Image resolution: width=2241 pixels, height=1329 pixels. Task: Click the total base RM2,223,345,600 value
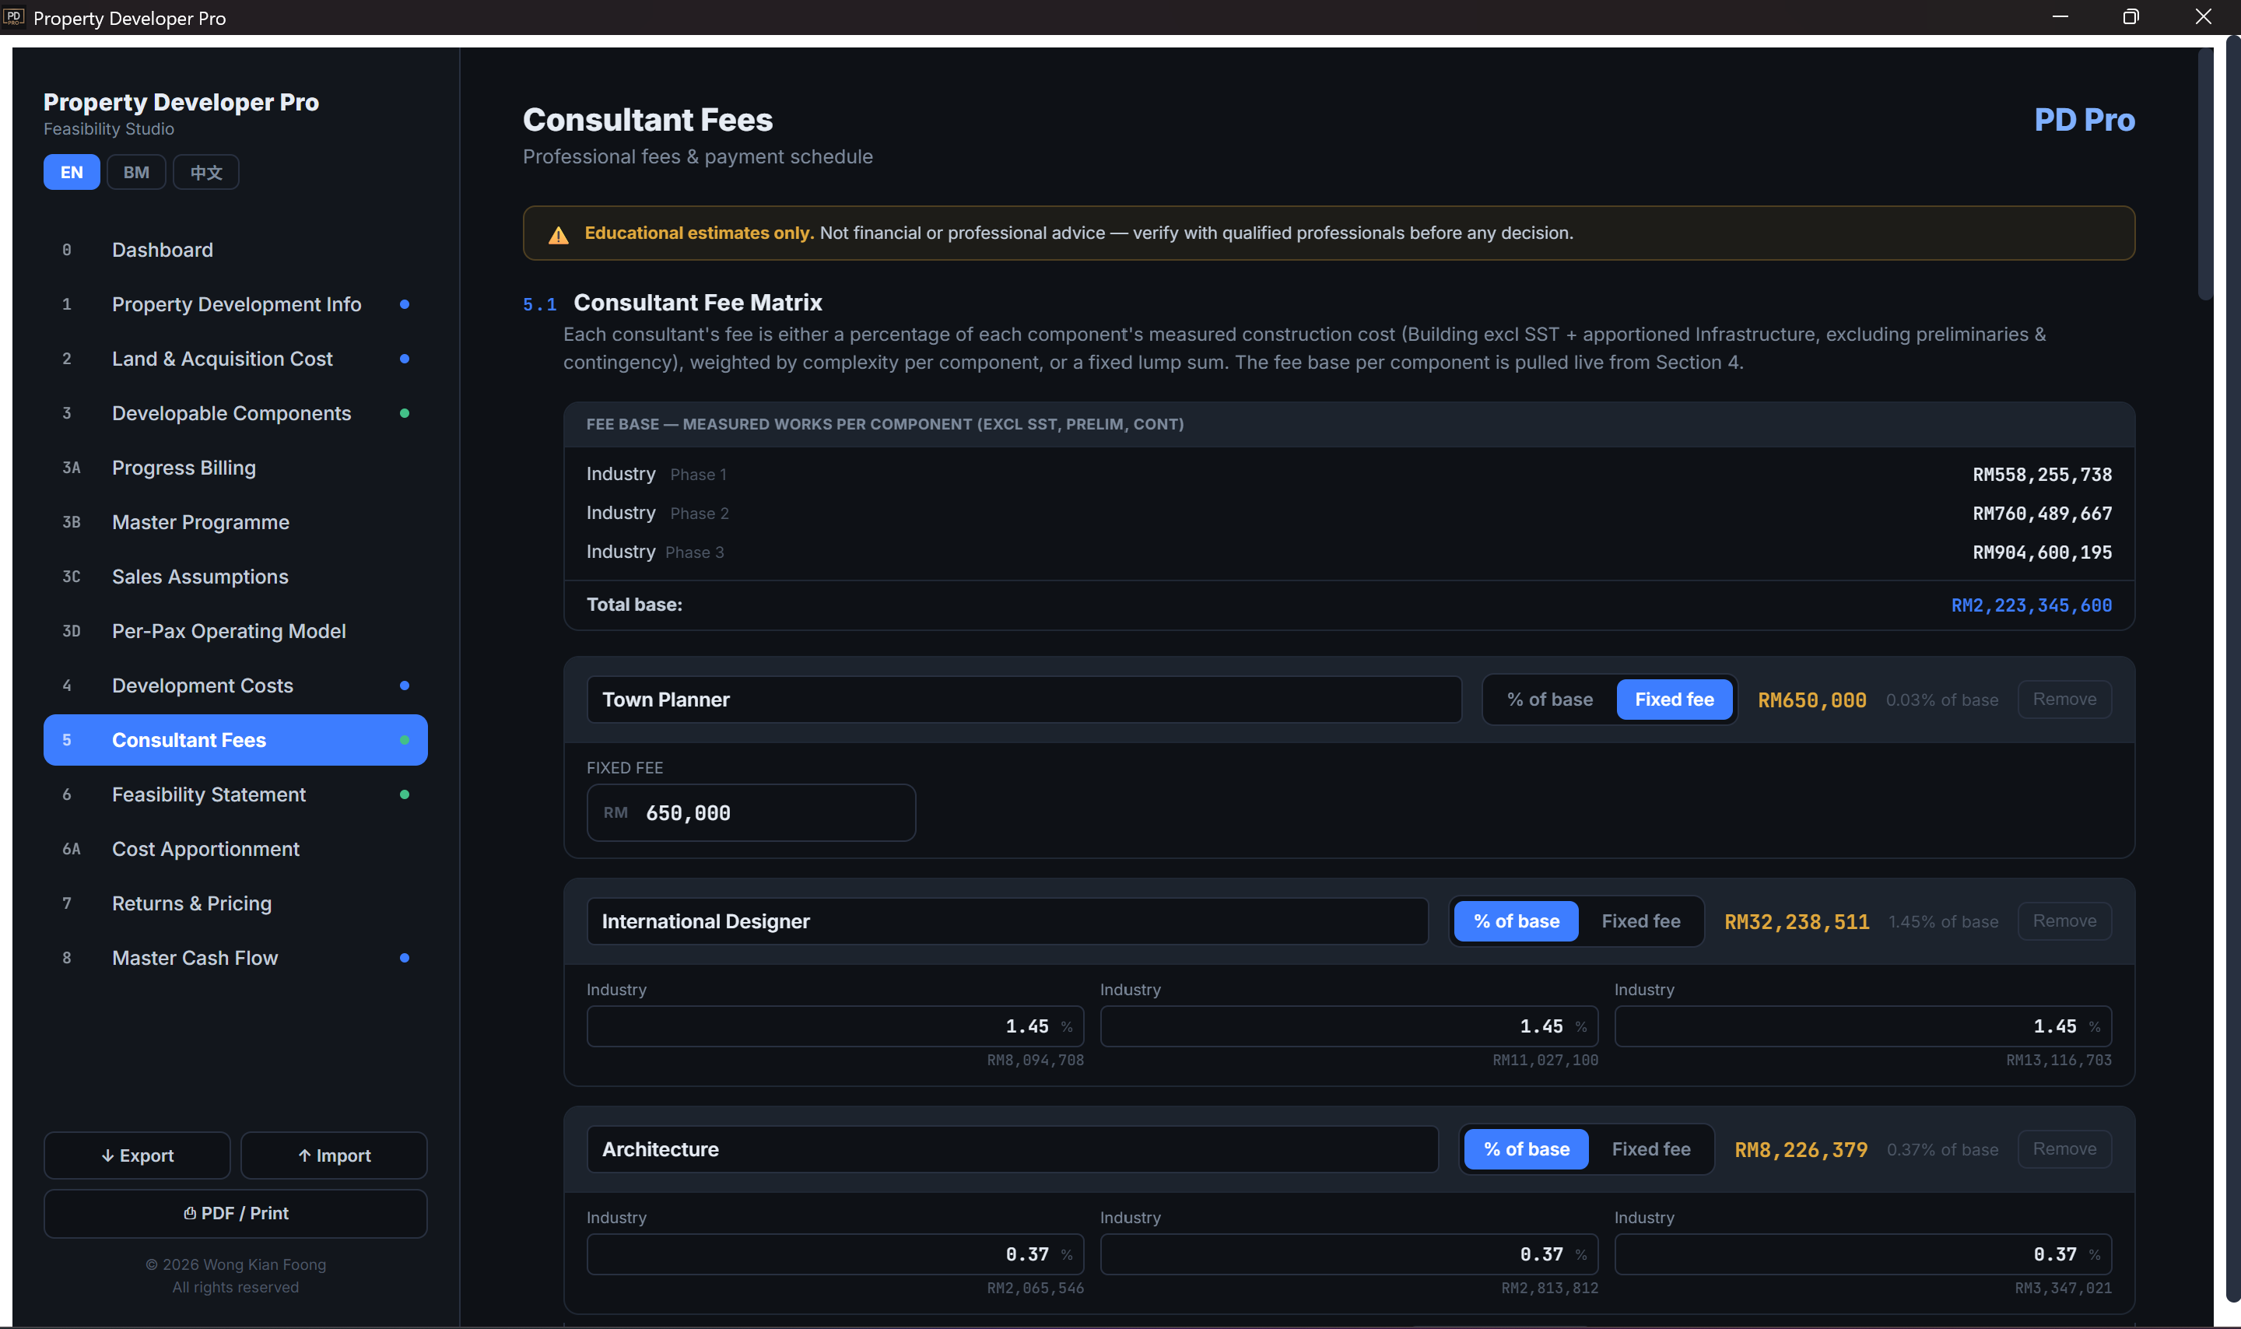tap(2032, 606)
